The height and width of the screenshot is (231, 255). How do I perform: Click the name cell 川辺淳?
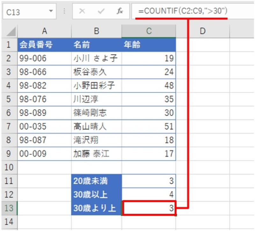coord(97,99)
